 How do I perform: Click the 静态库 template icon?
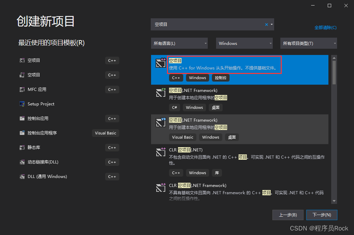22,148
